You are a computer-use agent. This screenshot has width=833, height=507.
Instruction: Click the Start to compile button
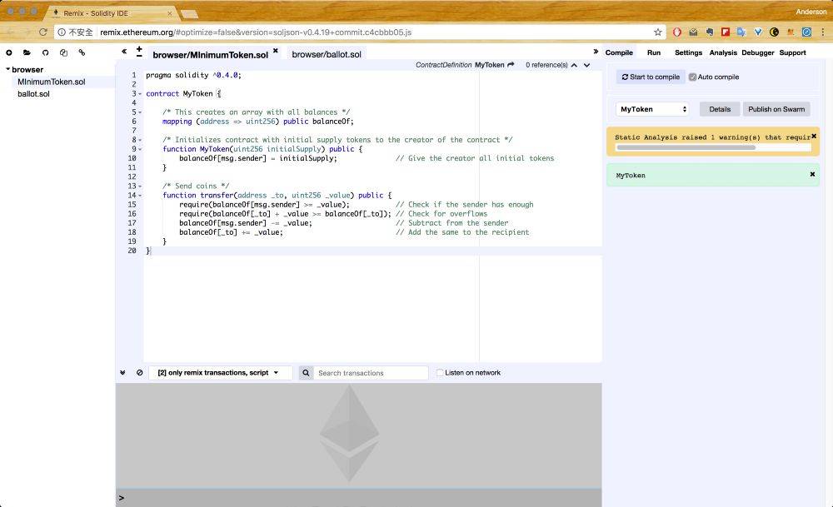pyautogui.click(x=651, y=77)
